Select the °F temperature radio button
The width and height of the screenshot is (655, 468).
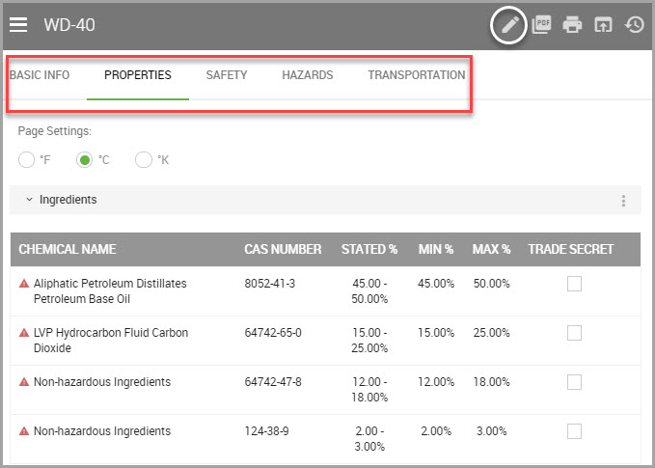[x=26, y=160]
